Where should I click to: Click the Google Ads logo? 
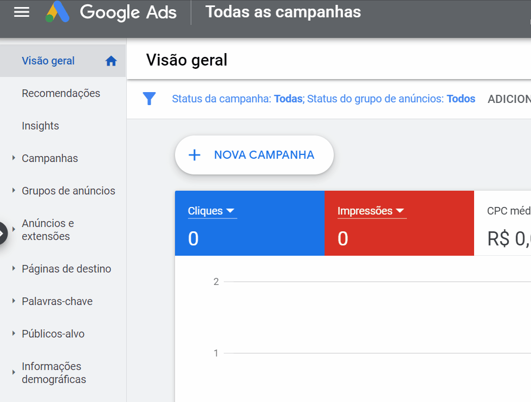point(57,12)
